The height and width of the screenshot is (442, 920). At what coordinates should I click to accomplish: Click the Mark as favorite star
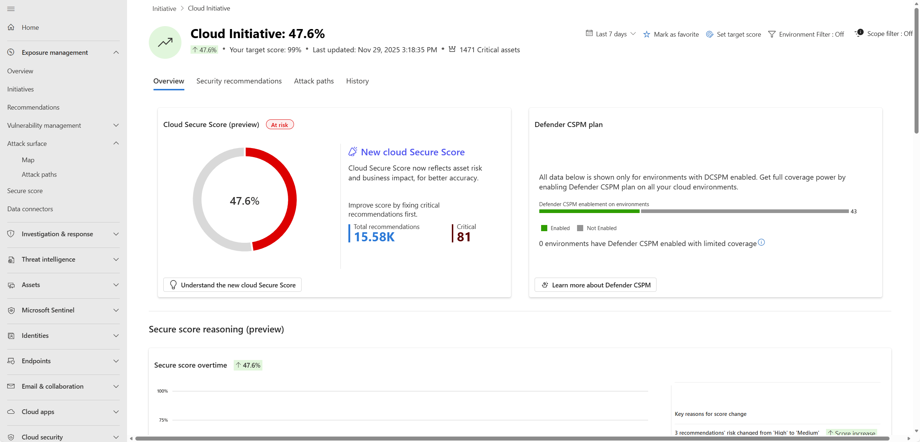click(647, 34)
